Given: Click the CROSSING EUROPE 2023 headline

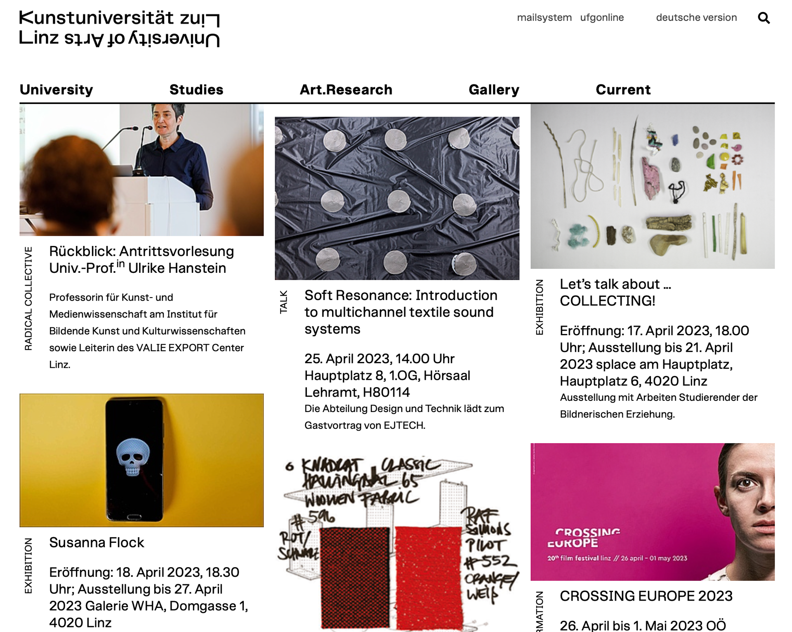Looking at the screenshot, I should pyautogui.click(x=646, y=596).
